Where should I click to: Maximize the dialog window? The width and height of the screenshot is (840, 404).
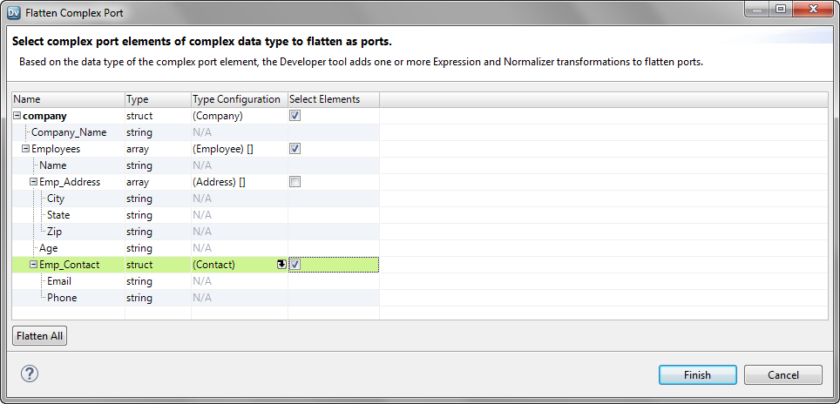pos(781,9)
